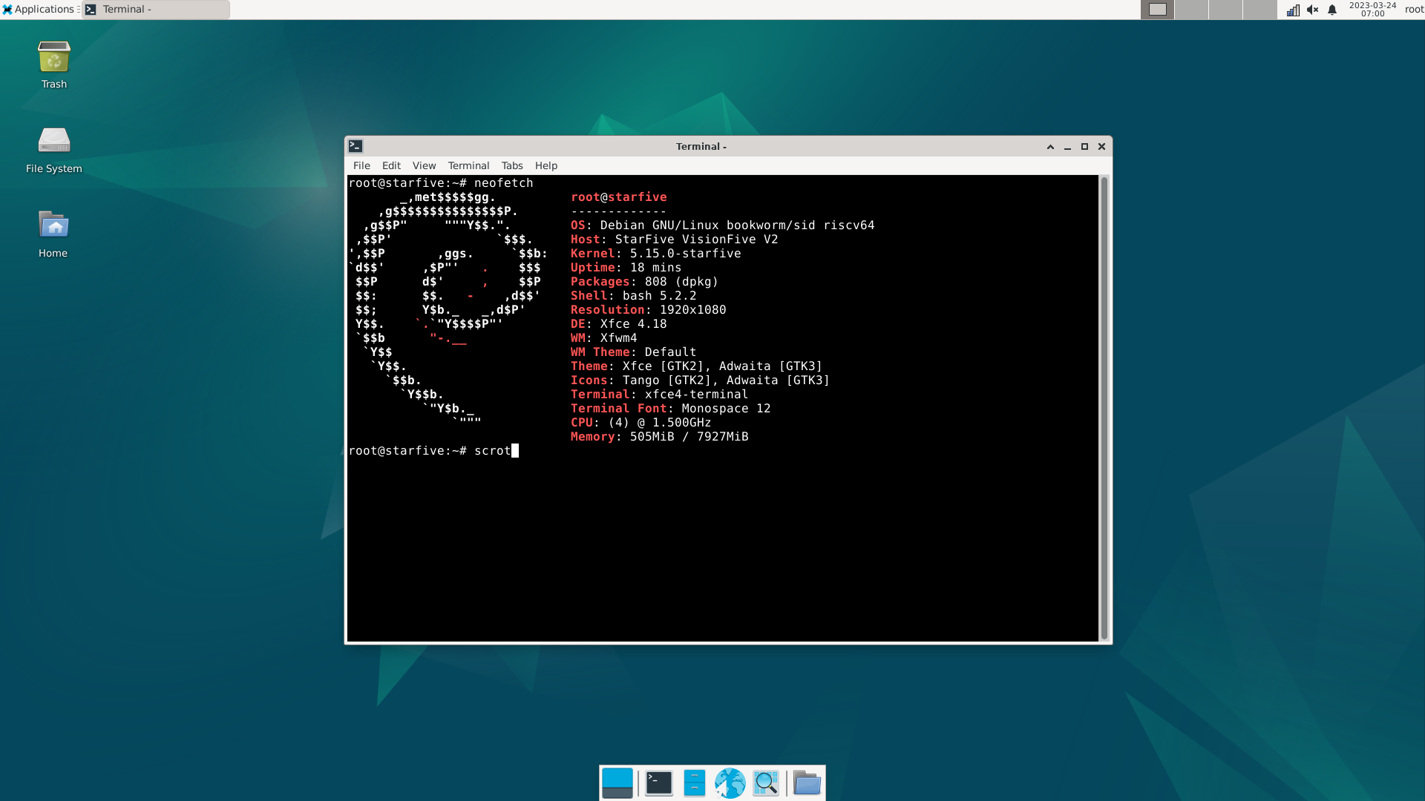This screenshot has height=801, width=1425.
Task: Click the 'root@starfive' neofetch header
Action: [618, 197]
